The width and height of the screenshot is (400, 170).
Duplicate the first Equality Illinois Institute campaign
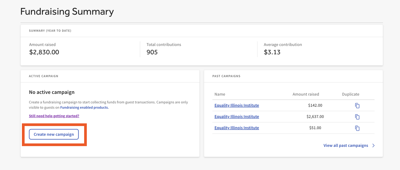[357, 105]
